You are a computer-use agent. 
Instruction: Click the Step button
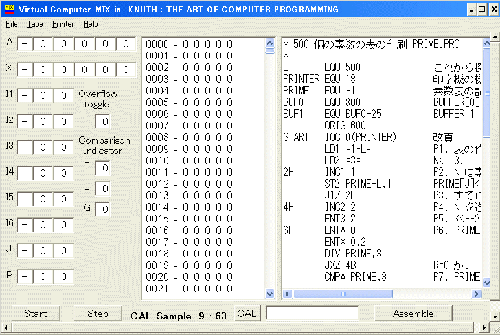tap(98, 314)
